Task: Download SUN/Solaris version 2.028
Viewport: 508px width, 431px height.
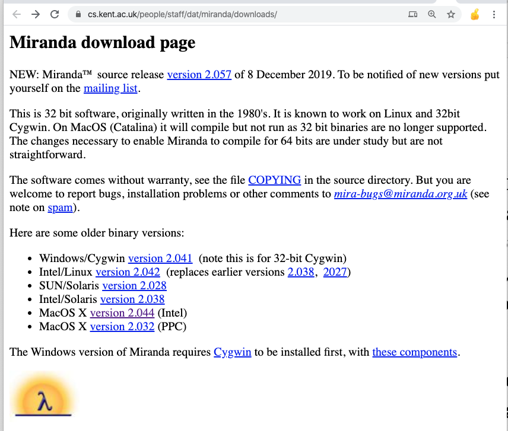Action: click(134, 286)
